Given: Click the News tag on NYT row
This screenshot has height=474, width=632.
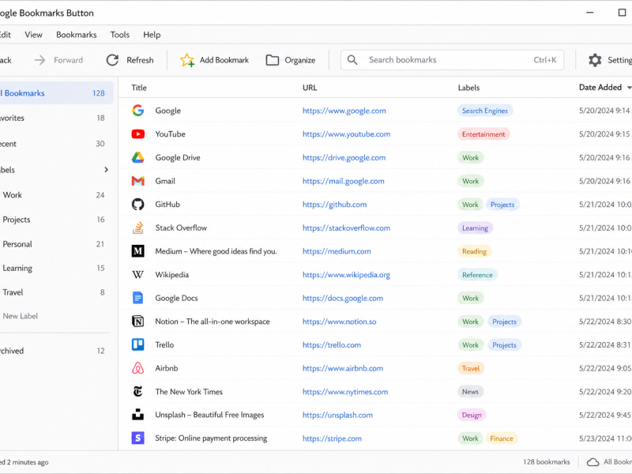Looking at the screenshot, I should [x=470, y=391].
